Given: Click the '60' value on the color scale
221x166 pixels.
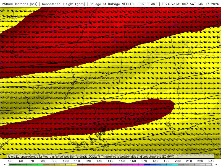Looking at the screenshot, I should tap(21, 161).
